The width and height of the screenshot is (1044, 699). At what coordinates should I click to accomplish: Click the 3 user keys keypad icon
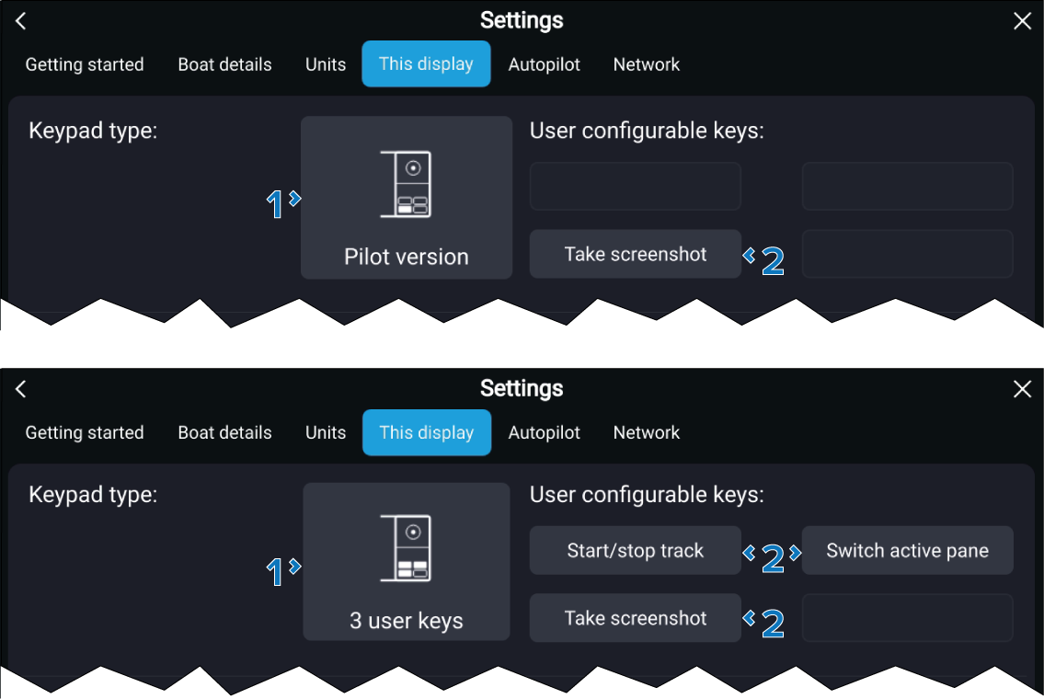click(x=406, y=549)
